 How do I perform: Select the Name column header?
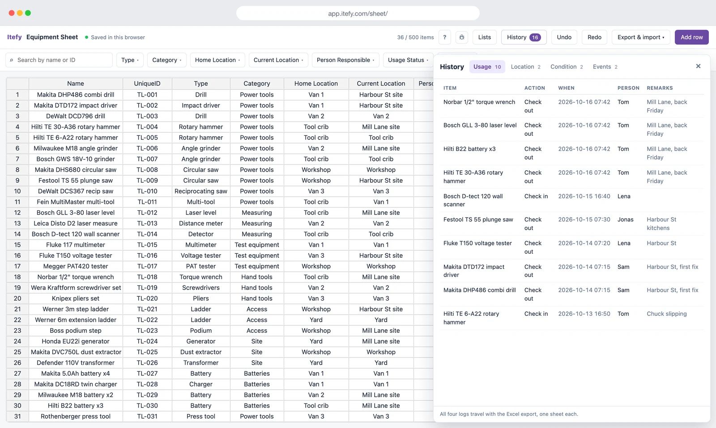coord(76,84)
